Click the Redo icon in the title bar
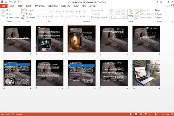174x116 pixels. pos(15,2)
